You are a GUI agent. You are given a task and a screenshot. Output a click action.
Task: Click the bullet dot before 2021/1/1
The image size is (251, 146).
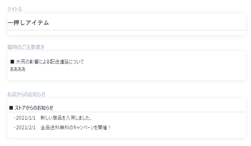[15, 118]
